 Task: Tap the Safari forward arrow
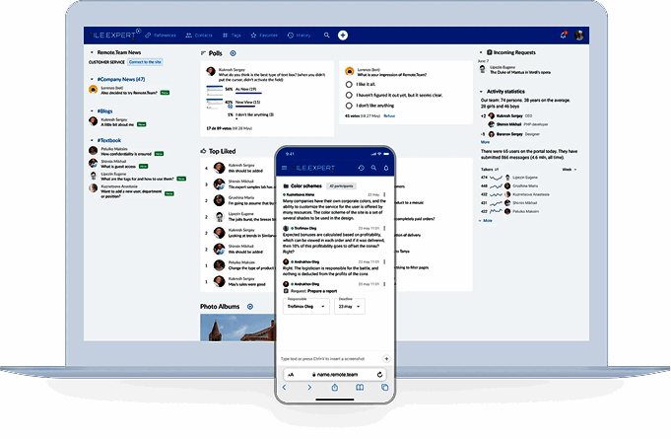coord(309,387)
